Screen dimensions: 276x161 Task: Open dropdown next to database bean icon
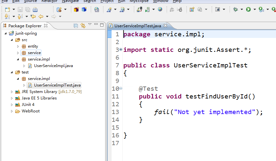pyautogui.click(x=65, y=9)
